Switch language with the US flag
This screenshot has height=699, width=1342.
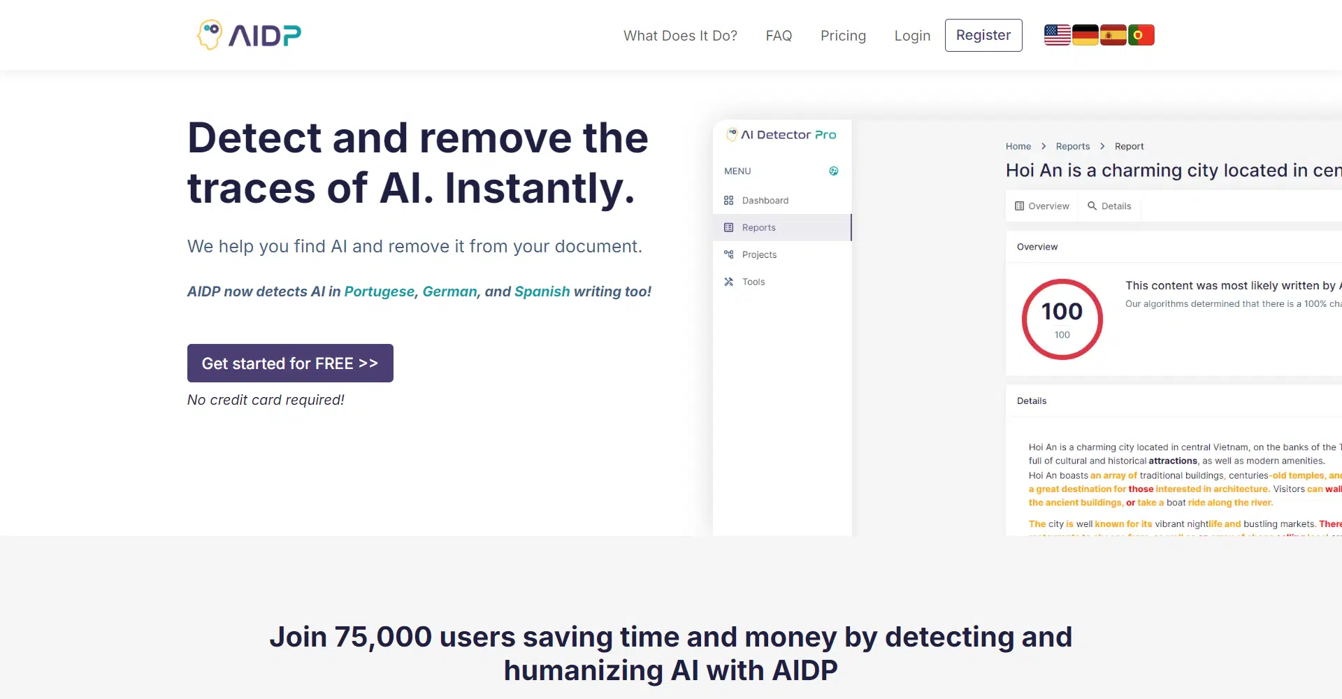[1057, 35]
